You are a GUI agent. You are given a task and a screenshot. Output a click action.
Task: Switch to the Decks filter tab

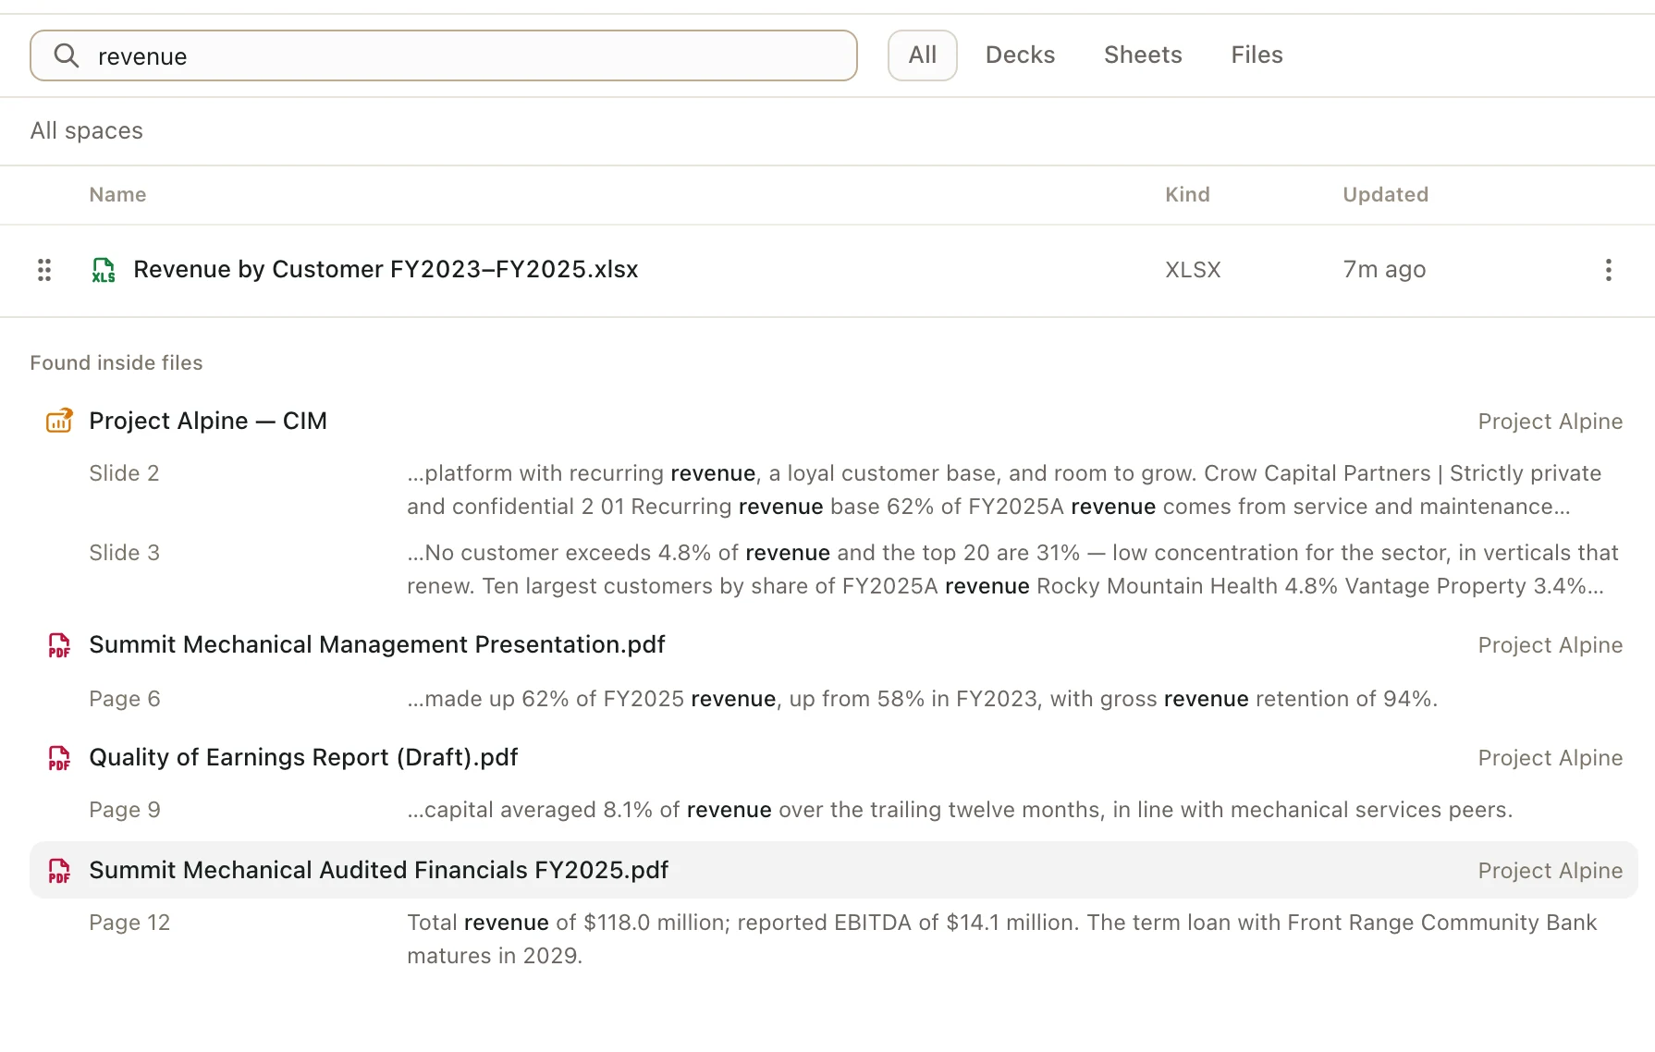click(x=1020, y=55)
